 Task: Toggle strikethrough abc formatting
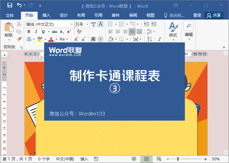pos(55,32)
